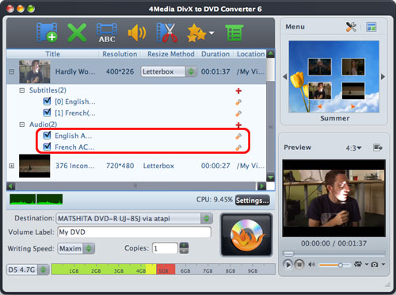Select the Hardly Wo... video thumbnail
Image resolution: width=396 pixels, height=295 pixels.
click(35, 71)
